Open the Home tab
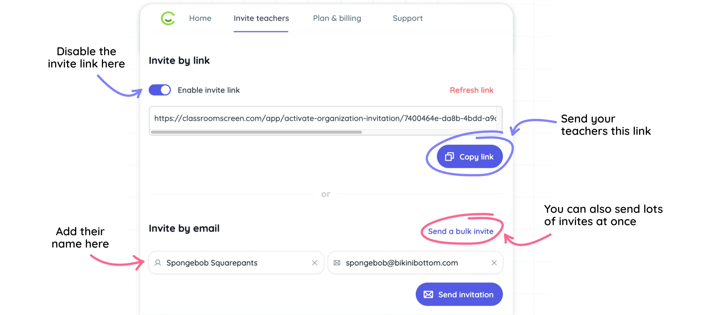702x315 pixels. point(200,18)
